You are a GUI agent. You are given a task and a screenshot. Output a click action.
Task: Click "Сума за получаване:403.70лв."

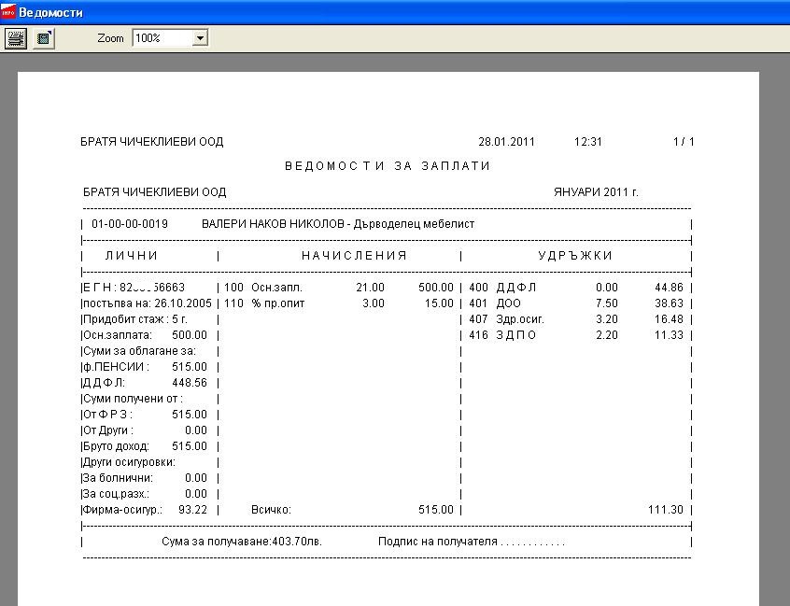[x=242, y=542]
